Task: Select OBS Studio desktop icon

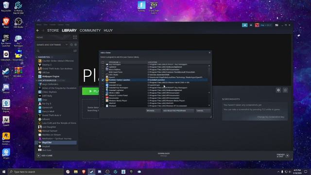Action: 18,23
